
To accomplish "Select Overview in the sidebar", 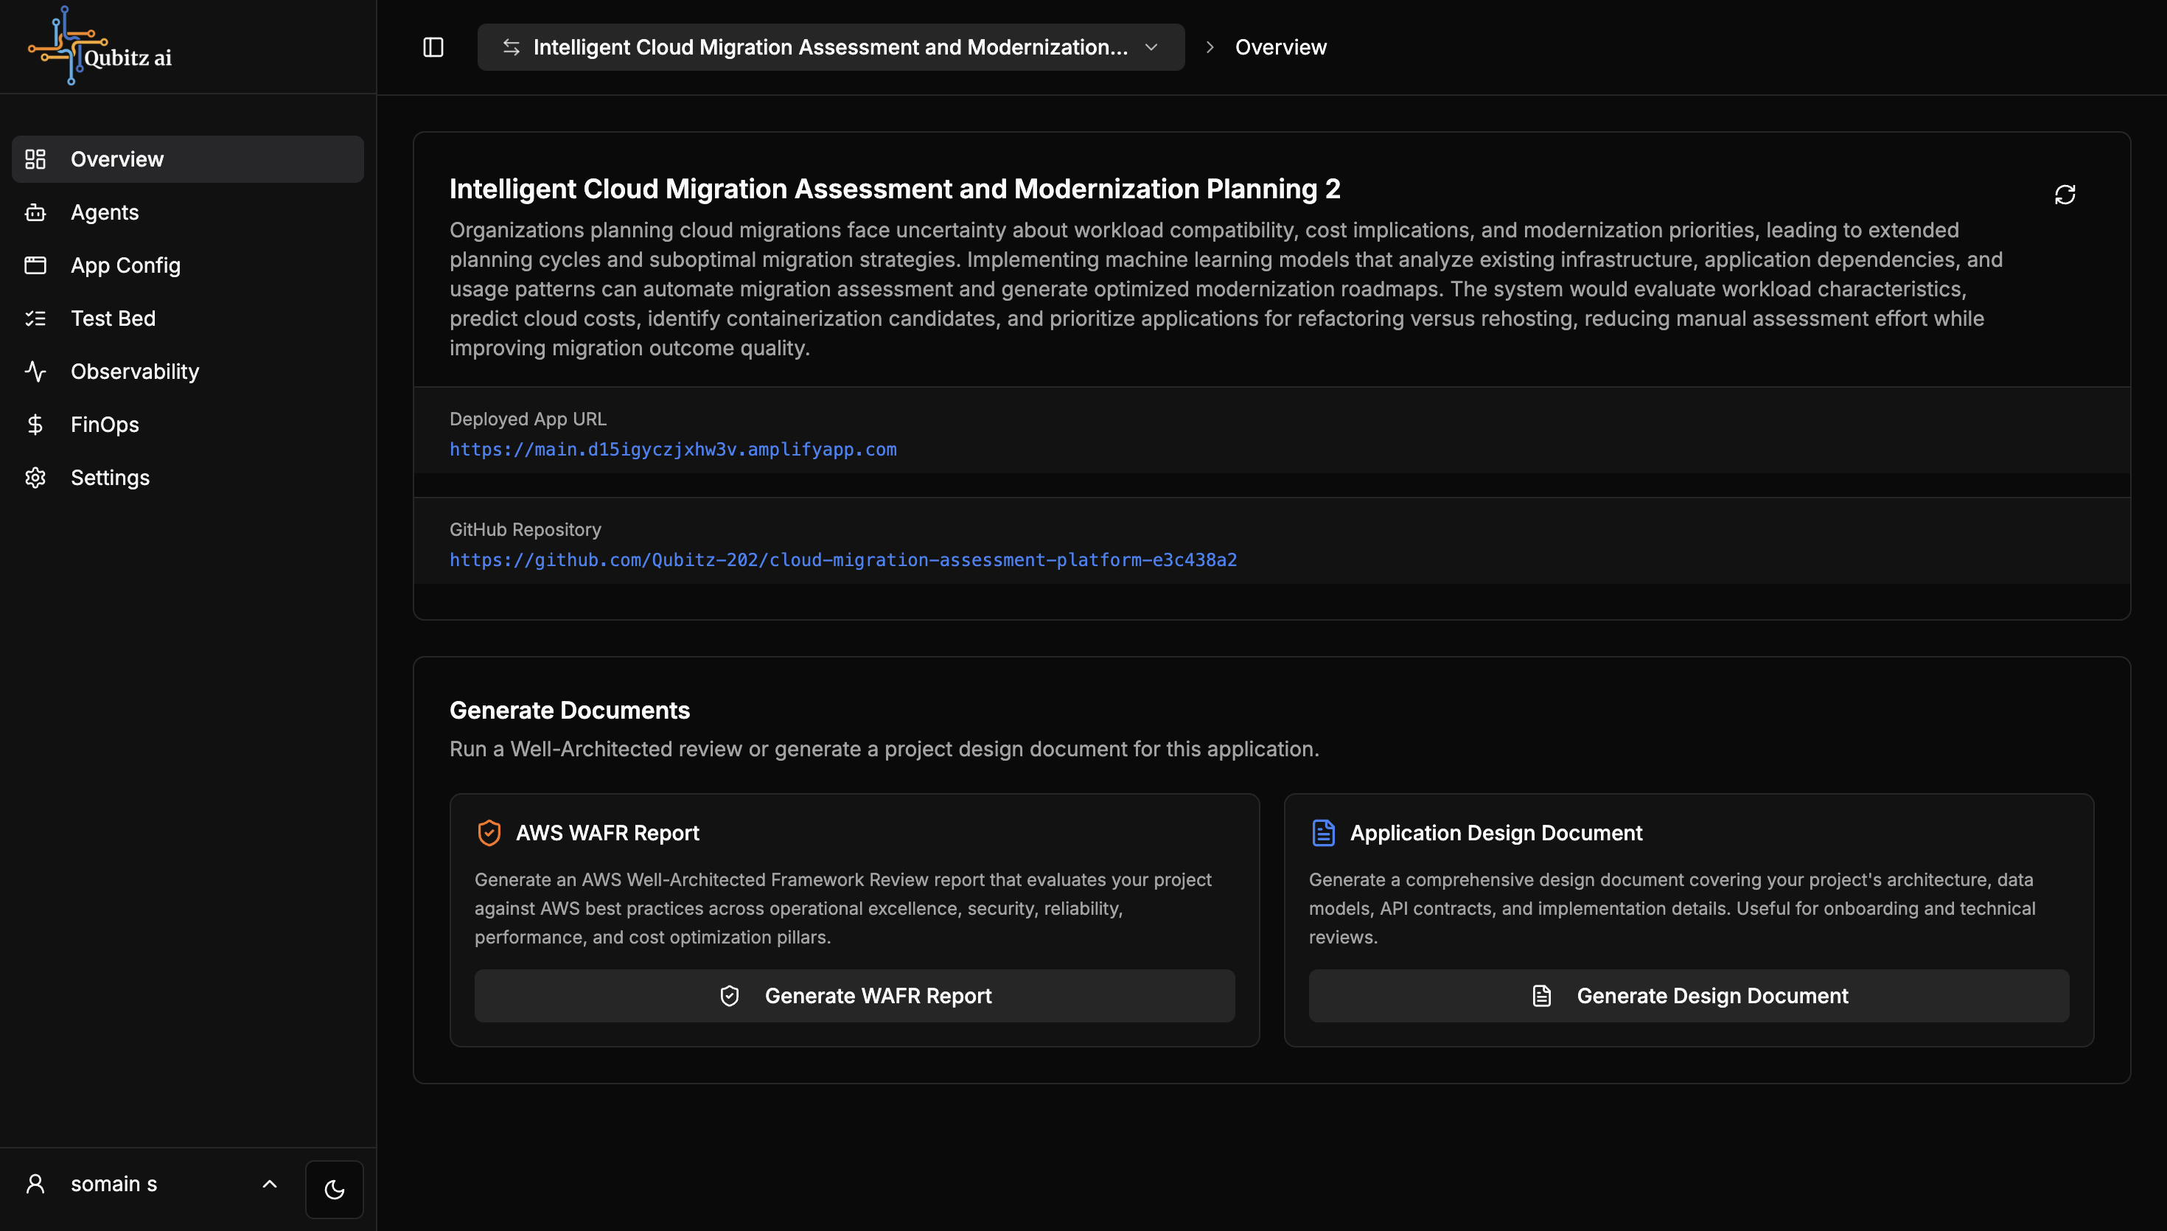I will tap(116, 159).
